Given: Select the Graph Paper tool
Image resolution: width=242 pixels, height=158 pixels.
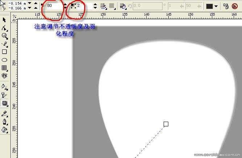Looking at the screenshot, I should click(5, 68).
